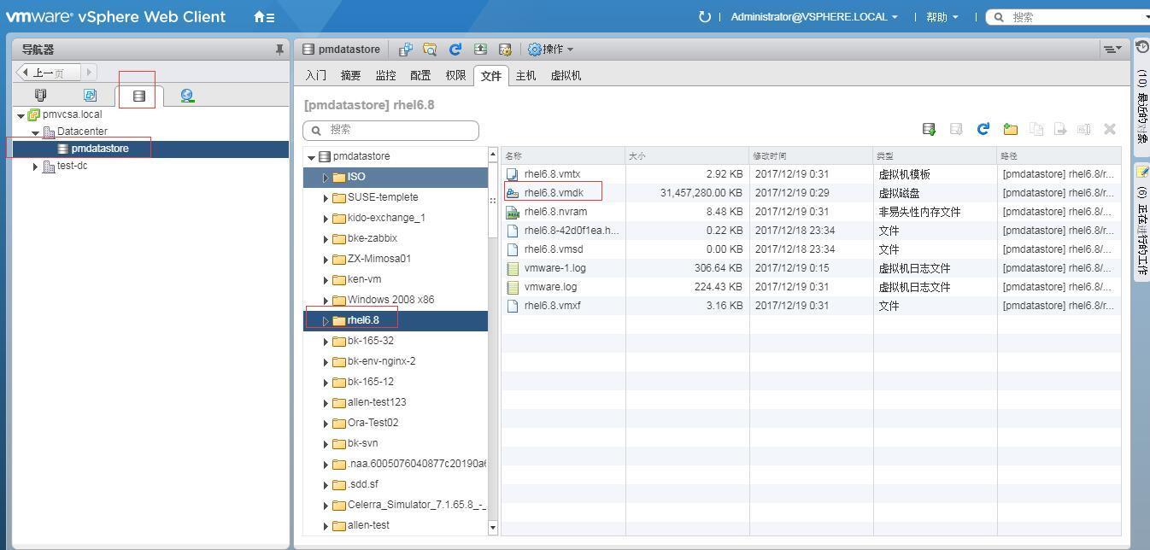This screenshot has height=550, width=1150.
Task: Switch to the 监控 tab
Action: (385, 75)
